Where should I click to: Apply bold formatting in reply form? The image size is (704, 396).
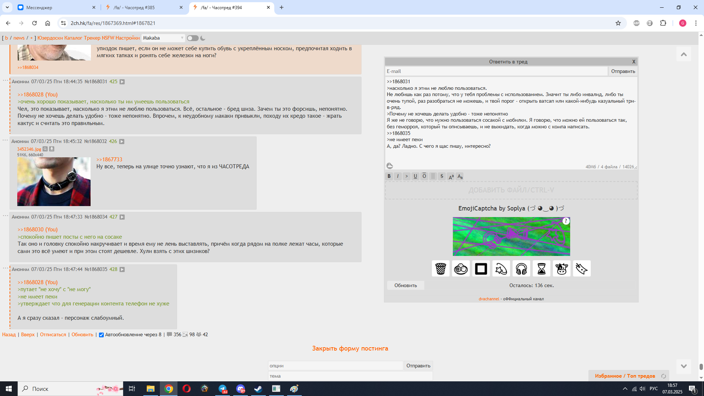click(389, 176)
